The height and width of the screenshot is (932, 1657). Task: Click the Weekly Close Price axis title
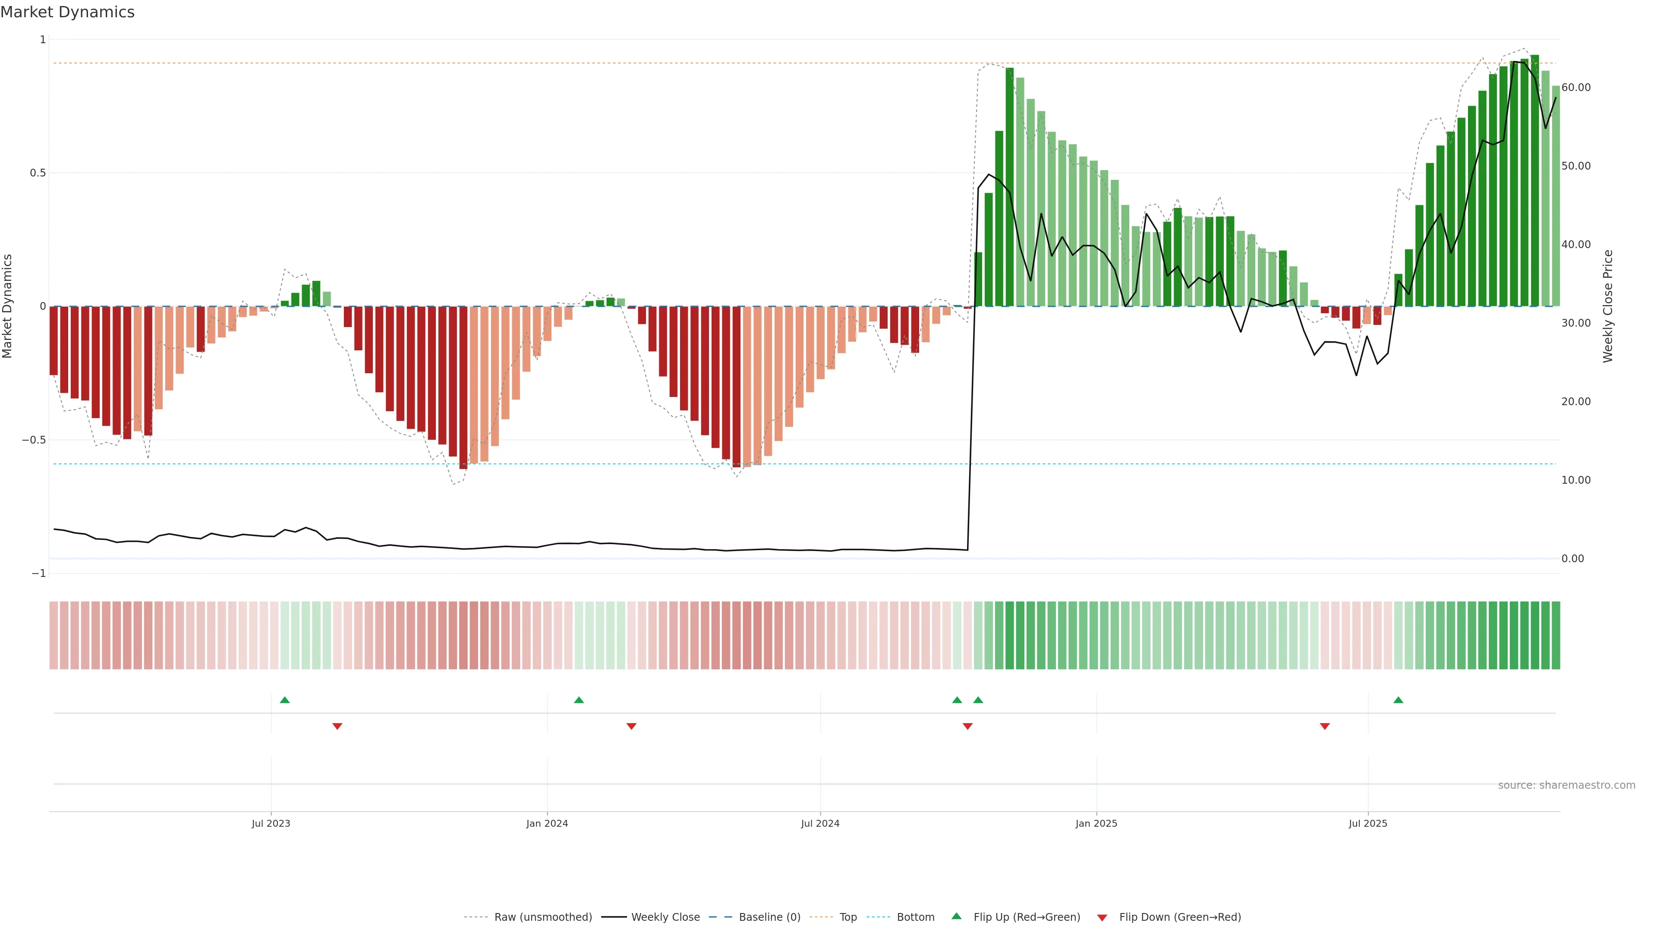coord(1608,306)
